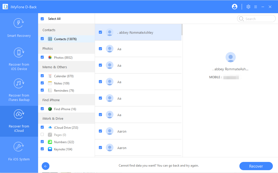Uncheck the first Aaron contact checkbox

tap(100, 131)
